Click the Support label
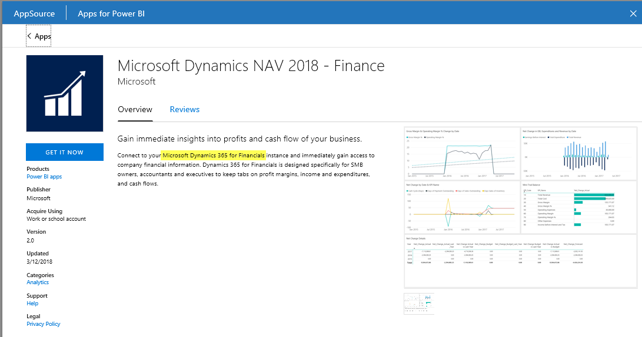Image resolution: width=642 pixels, height=337 pixels. tap(37, 296)
